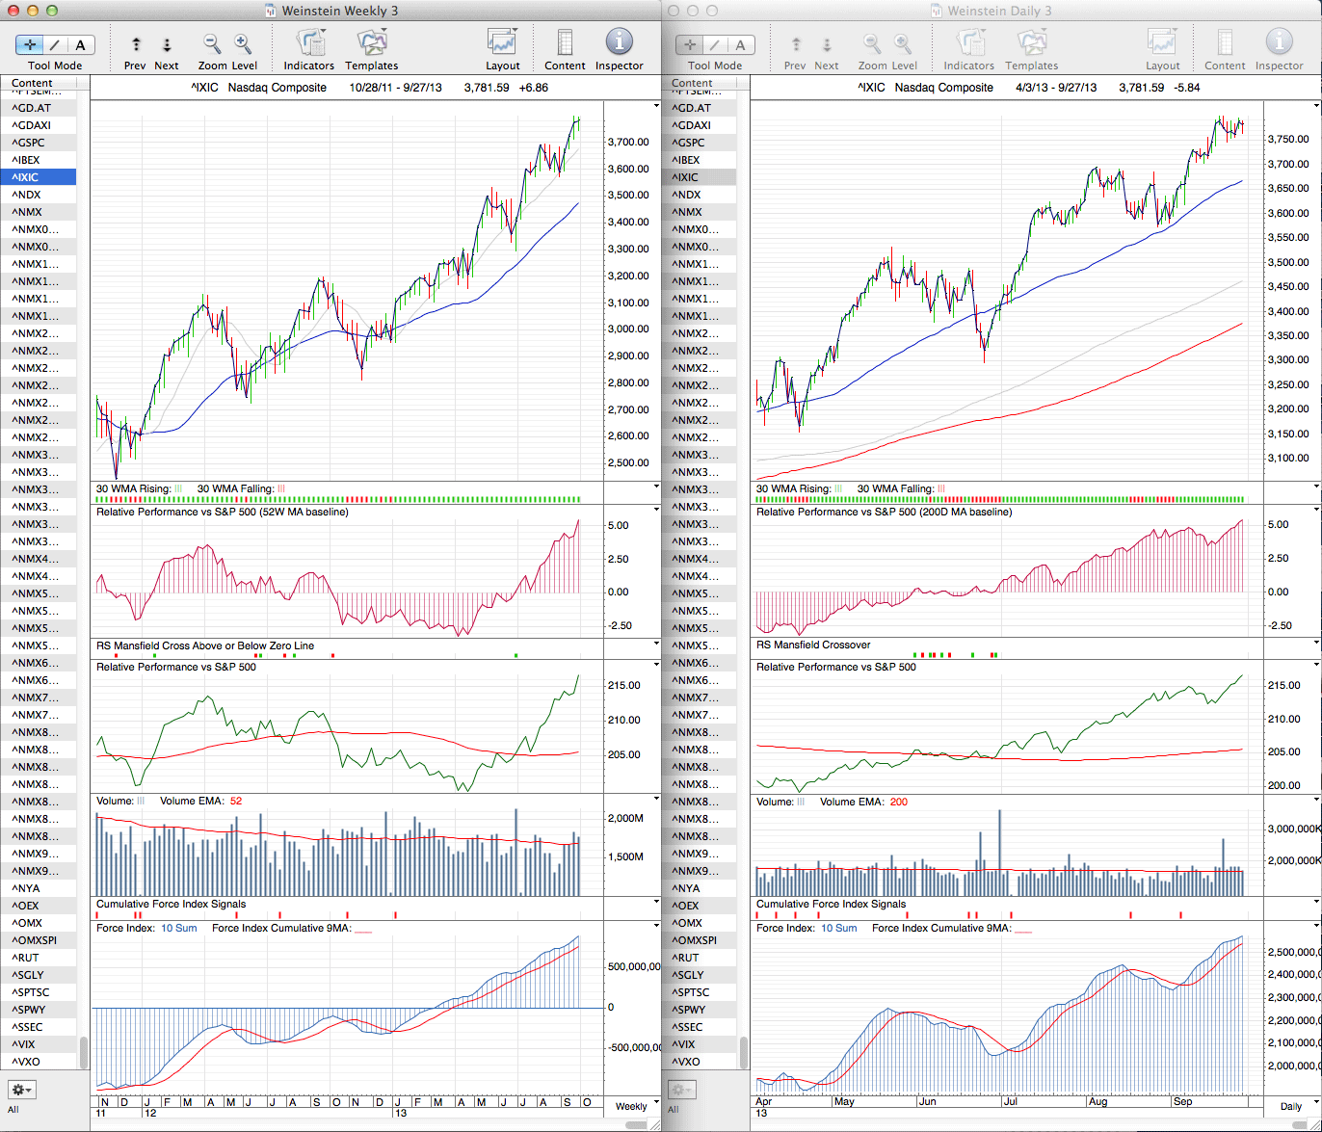Zoom out using the minus magnifier in Weekly window
Screen dimensions: 1322x1132
[x=212, y=44]
